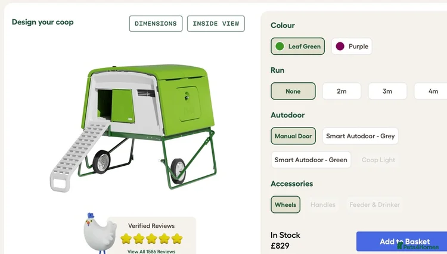
Task: Choose the Purple colour option
Action: (352, 46)
